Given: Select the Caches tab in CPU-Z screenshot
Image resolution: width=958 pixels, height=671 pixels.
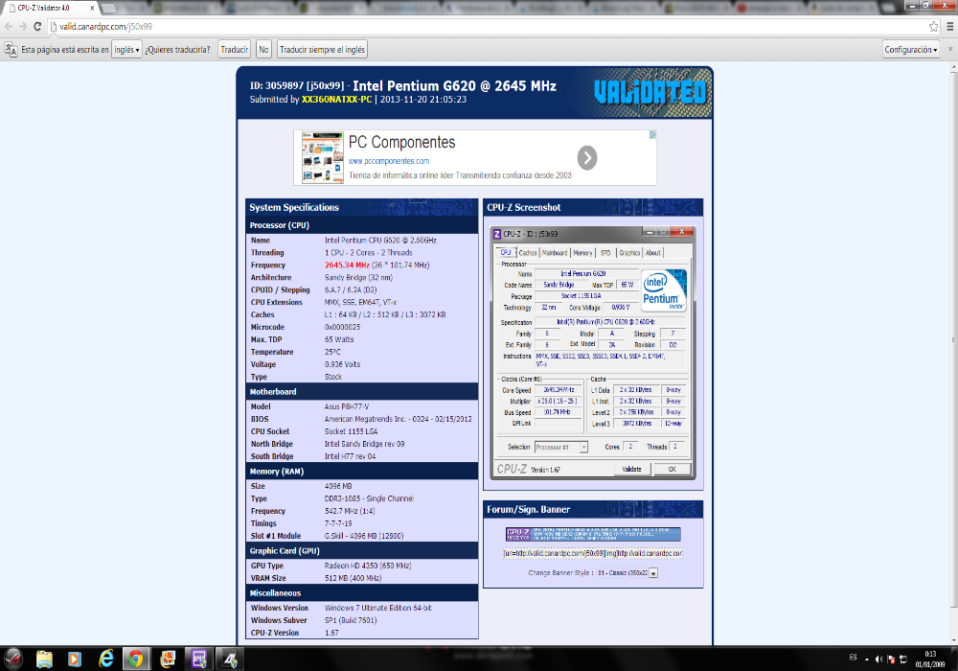Looking at the screenshot, I should [528, 253].
